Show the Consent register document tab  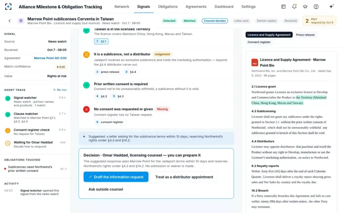[259, 42]
